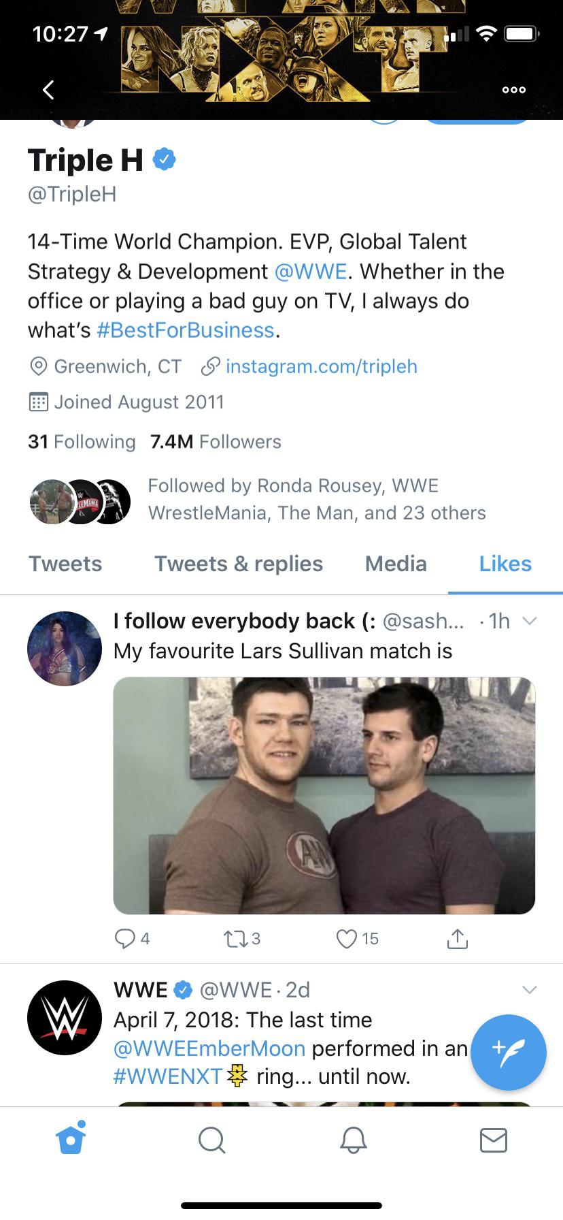This screenshot has height=1220, width=563.
Task: Open the tweet's photo of two men
Action: pos(324,795)
